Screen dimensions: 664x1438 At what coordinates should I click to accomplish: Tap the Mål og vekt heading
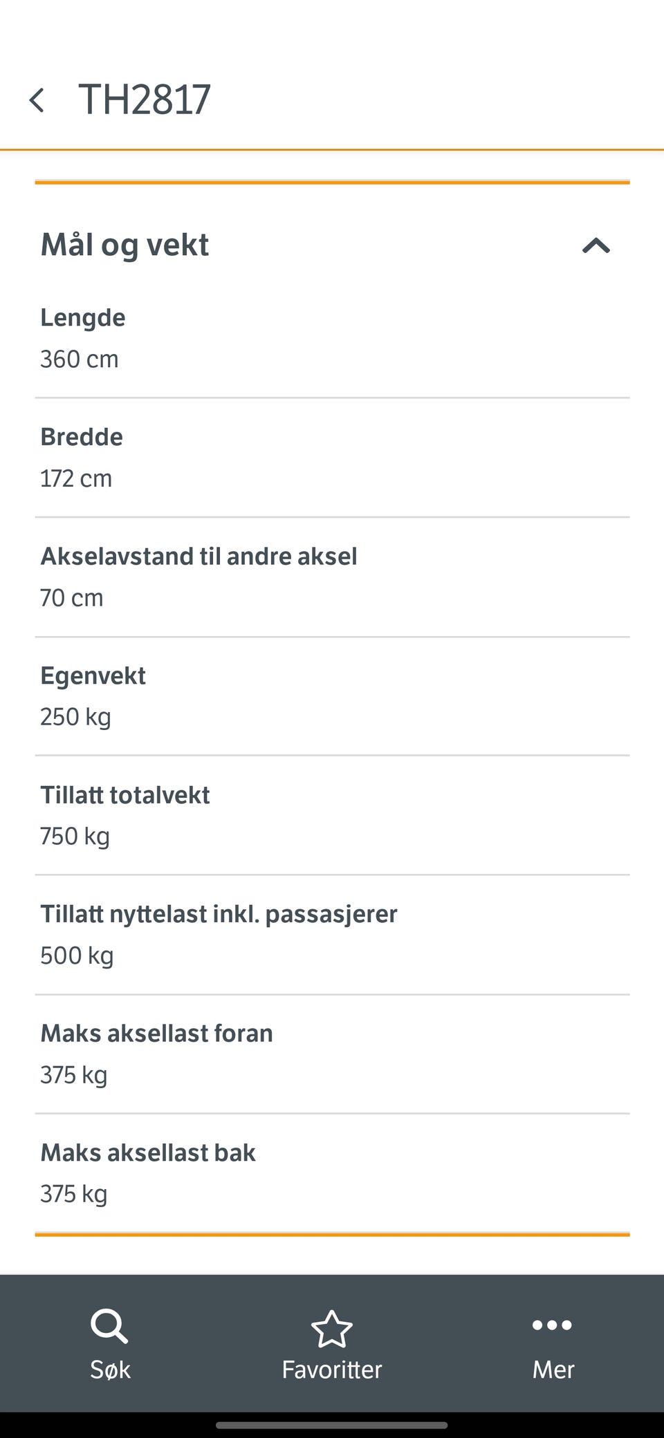tap(125, 245)
